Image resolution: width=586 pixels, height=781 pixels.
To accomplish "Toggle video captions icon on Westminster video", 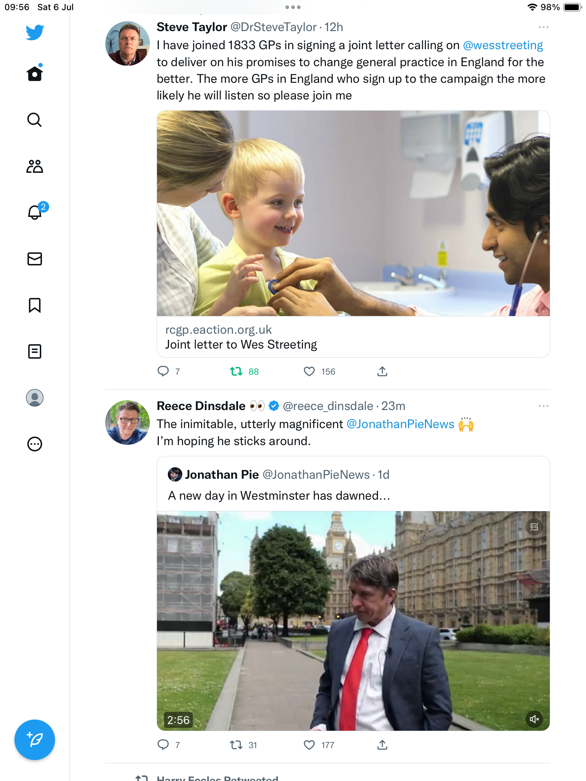I will [534, 527].
